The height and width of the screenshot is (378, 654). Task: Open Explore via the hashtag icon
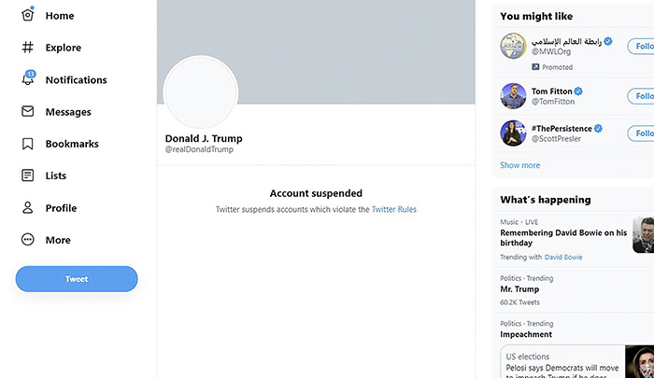(27, 48)
